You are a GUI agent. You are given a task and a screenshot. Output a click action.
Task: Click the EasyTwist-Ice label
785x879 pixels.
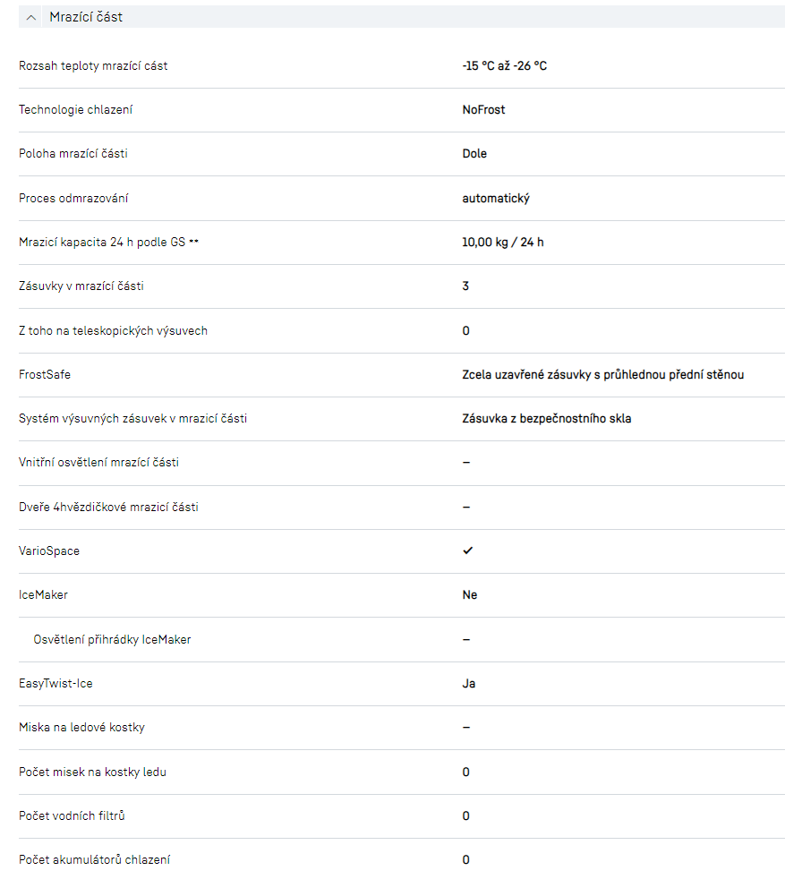(x=55, y=683)
